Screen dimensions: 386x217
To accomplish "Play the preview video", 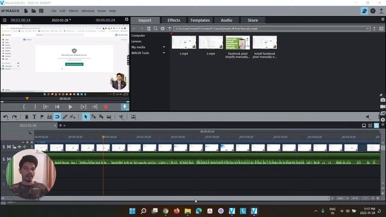I will 70,107.
